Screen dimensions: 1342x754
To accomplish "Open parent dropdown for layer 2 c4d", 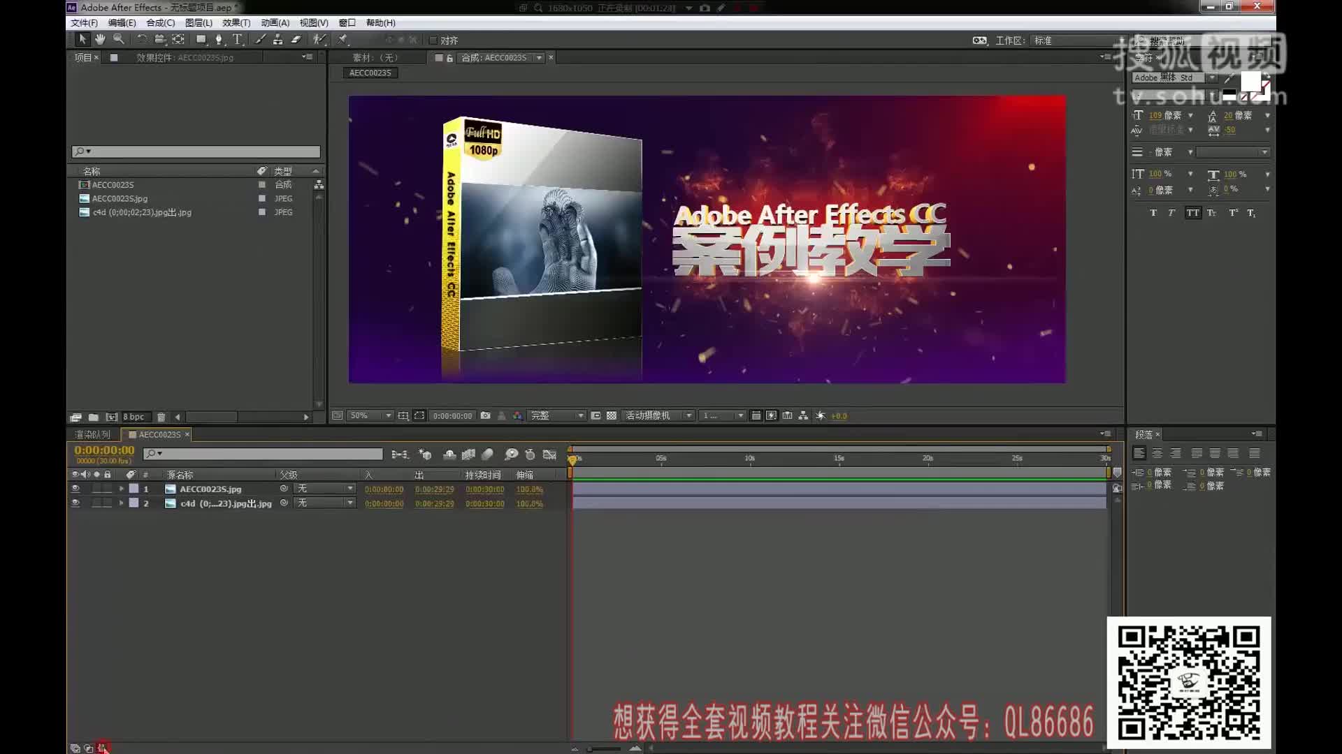I will point(324,503).
